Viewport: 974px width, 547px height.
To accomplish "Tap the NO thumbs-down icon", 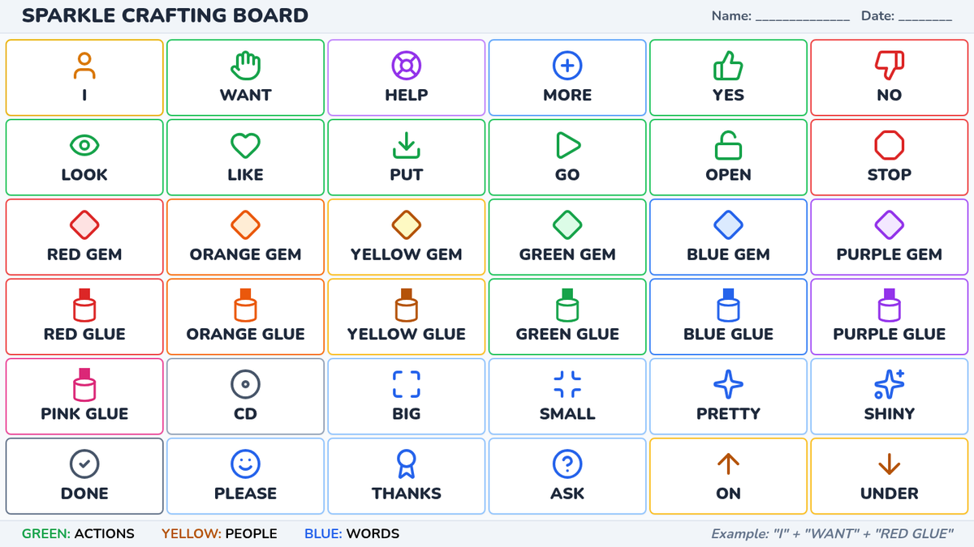I will 889,64.
